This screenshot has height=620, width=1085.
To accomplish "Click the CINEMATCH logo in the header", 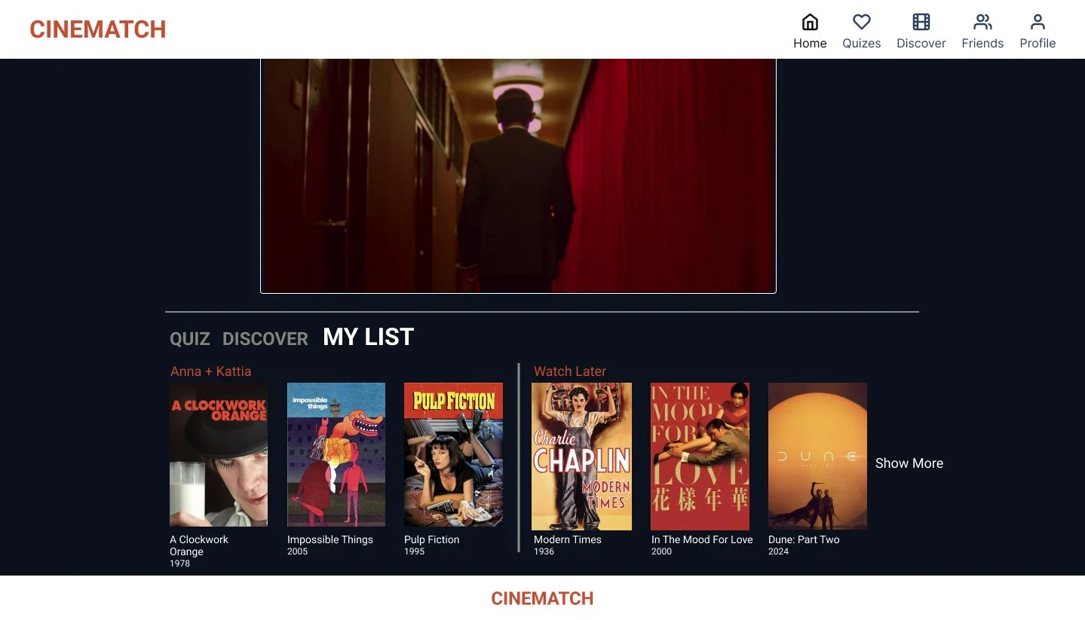I will click(x=98, y=29).
